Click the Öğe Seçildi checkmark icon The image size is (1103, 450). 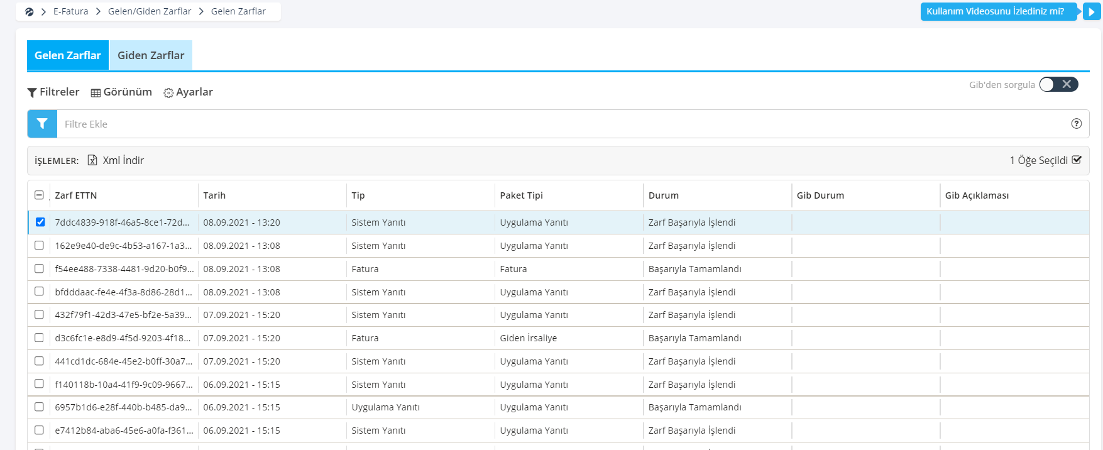pos(1077,160)
